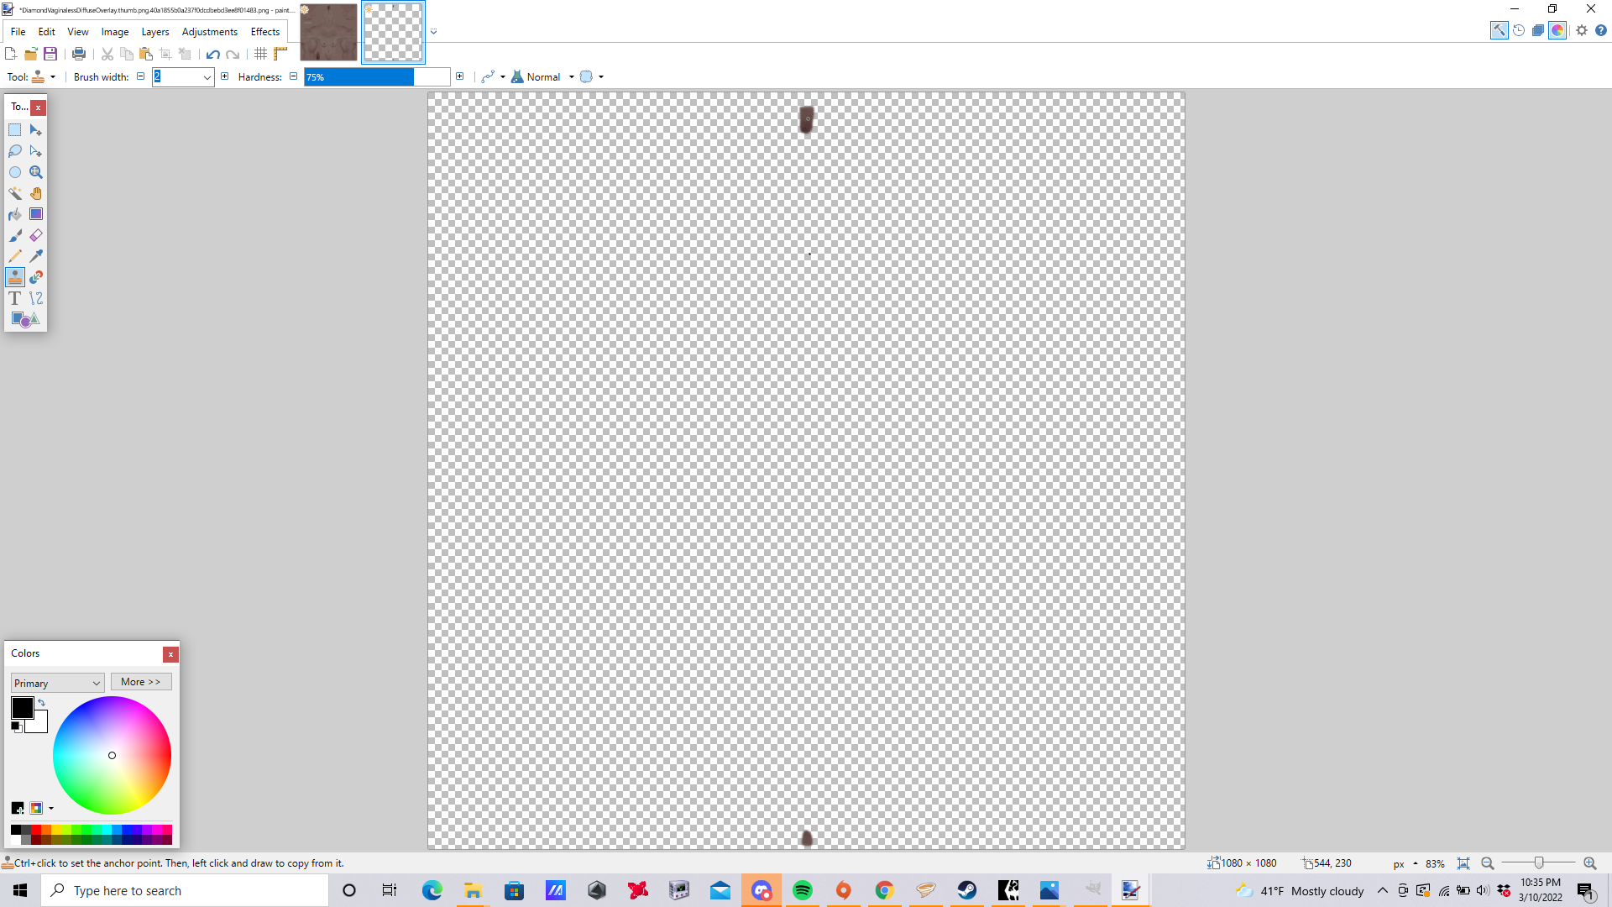Image resolution: width=1612 pixels, height=907 pixels.
Task: Select the Shapes tool
Action: tap(25, 319)
